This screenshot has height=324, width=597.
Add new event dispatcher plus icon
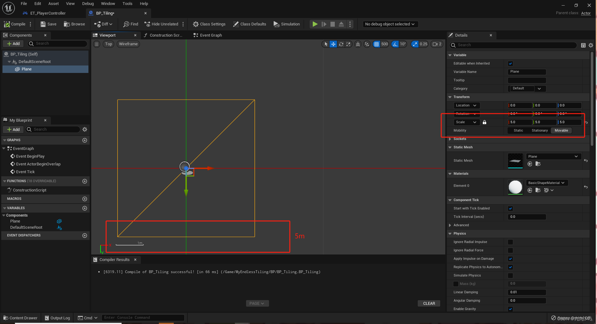[x=85, y=236]
